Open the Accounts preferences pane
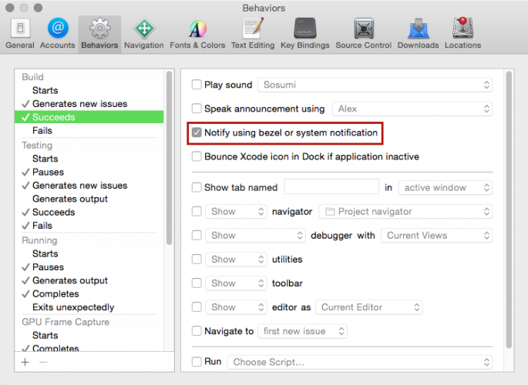 [x=58, y=34]
